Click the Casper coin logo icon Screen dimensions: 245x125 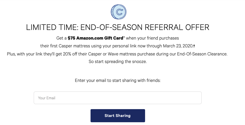point(118,11)
